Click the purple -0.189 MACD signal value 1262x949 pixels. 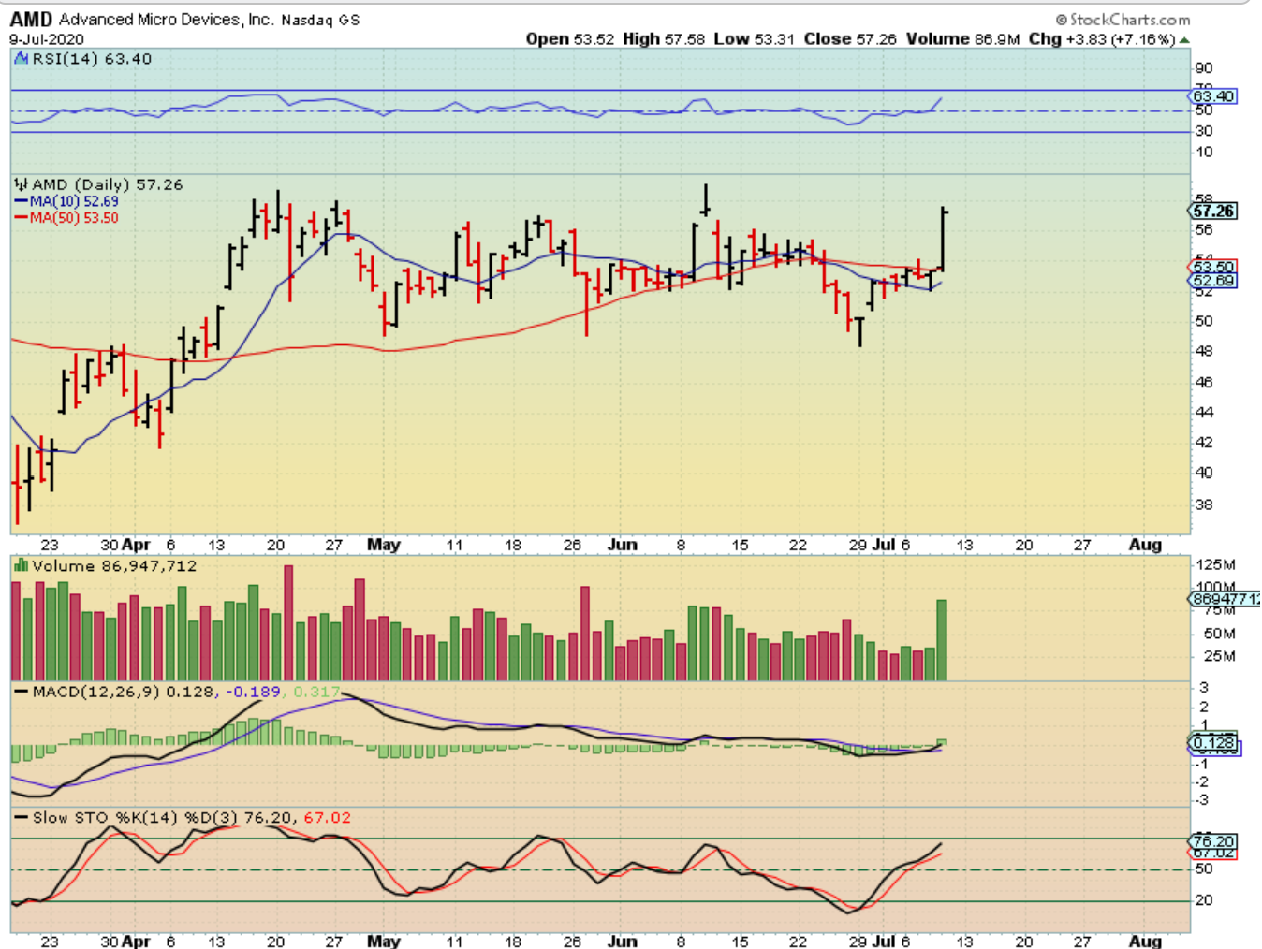pyautogui.click(x=252, y=692)
